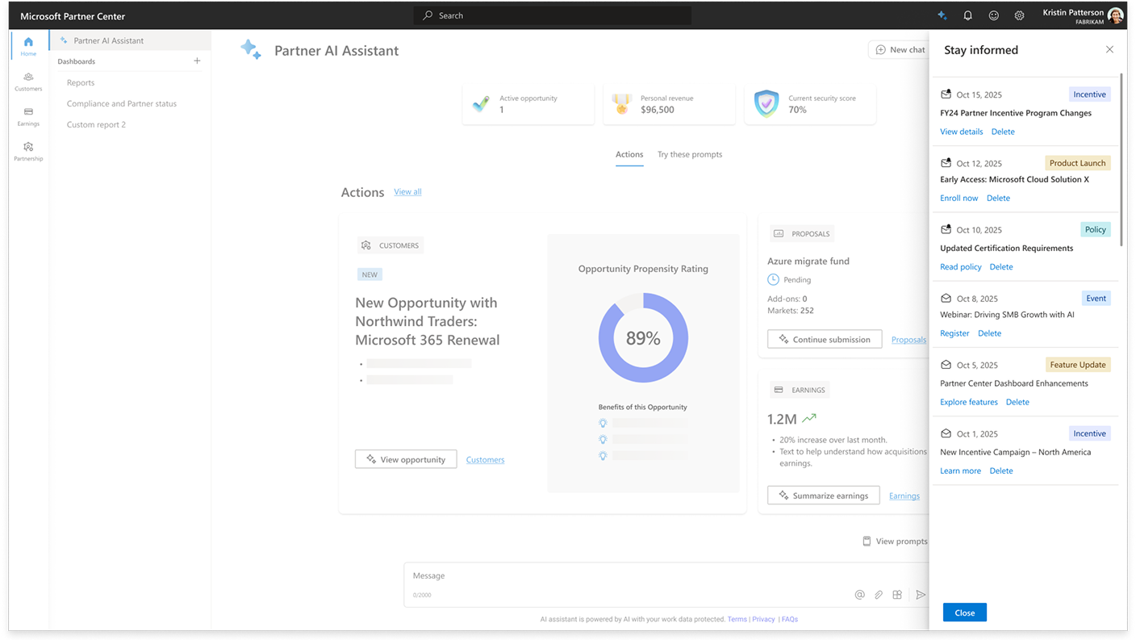Open the Partnership section in the sidebar
The image size is (1136, 640).
pos(28,151)
